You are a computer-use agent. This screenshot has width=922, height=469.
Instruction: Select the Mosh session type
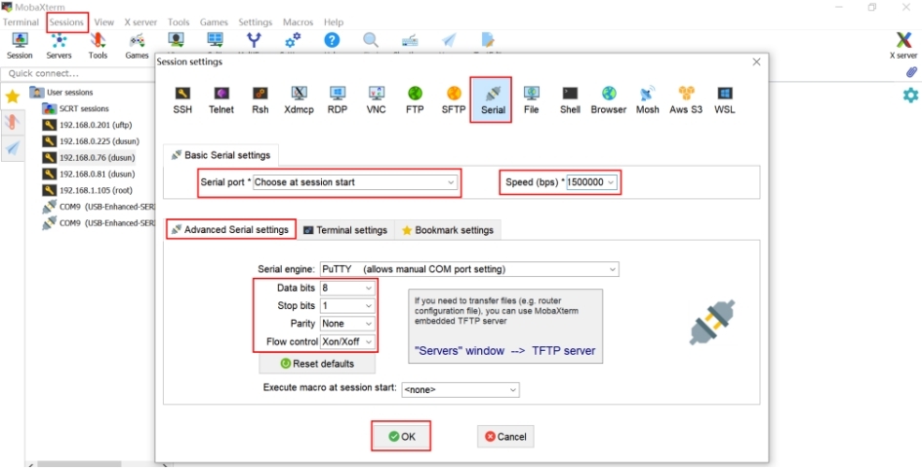click(648, 99)
